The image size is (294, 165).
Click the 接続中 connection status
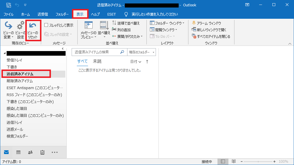pos(207,162)
